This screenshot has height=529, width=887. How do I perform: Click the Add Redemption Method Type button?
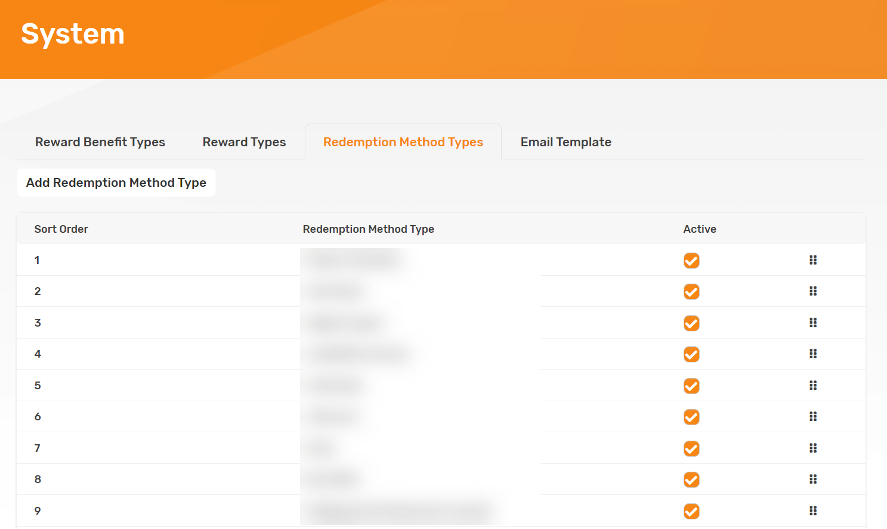[116, 183]
